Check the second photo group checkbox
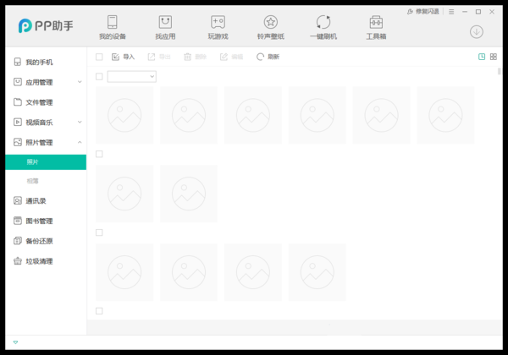The height and width of the screenshot is (355, 508). tap(99, 154)
